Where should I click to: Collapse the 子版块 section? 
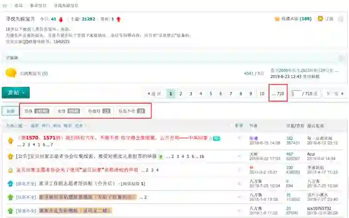pyautogui.click(x=341, y=58)
